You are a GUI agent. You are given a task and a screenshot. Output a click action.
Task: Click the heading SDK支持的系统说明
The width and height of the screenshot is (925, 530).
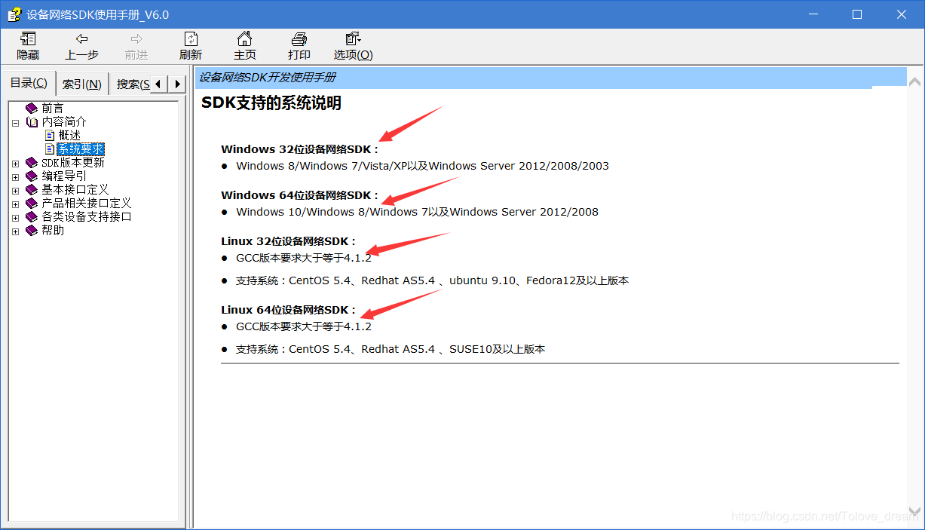coord(271,103)
